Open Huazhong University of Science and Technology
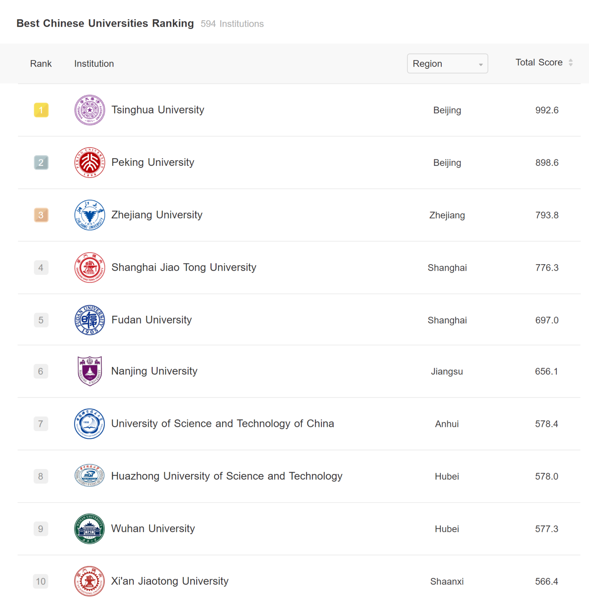 coord(227,476)
